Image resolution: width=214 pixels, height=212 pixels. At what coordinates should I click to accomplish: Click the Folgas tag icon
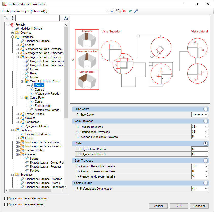(27, 158)
